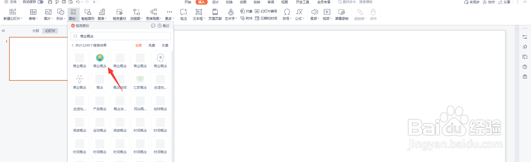Screen dimensions: 531x162
Task: Switch to the 幻灯片 slides view
Action: [x=50, y=31]
